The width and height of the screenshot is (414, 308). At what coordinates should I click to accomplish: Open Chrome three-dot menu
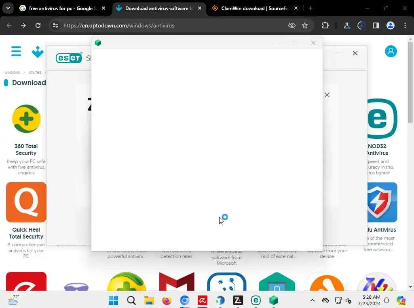[x=405, y=25]
